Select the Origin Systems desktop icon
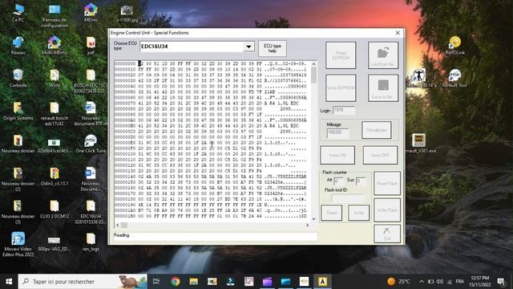The height and width of the screenshot is (289, 513). [18, 112]
